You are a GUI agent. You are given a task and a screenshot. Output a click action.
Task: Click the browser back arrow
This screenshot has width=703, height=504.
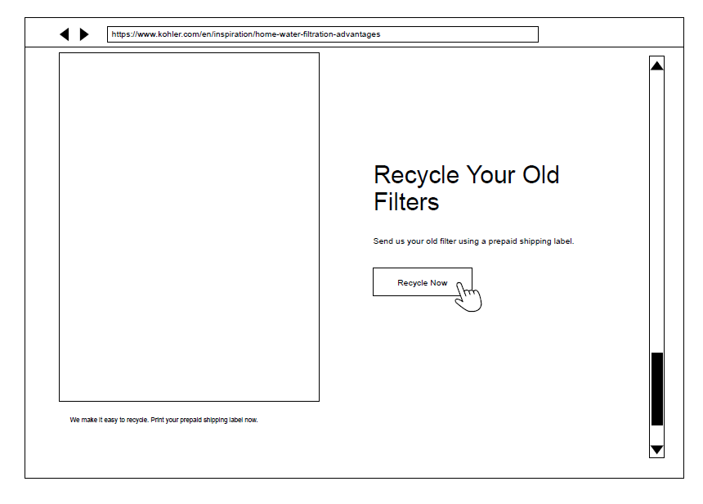click(65, 34)
